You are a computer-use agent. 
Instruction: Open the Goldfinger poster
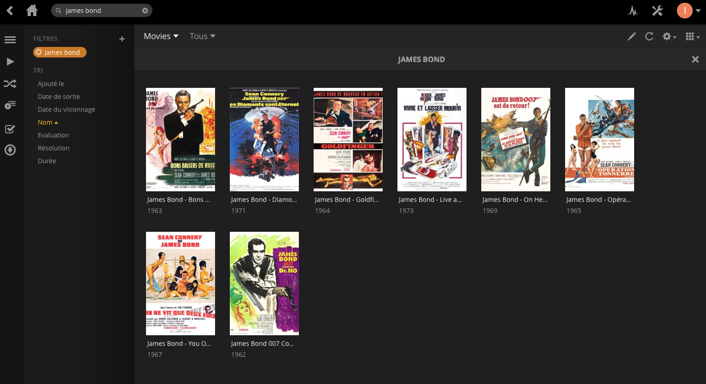coord(348,139)
